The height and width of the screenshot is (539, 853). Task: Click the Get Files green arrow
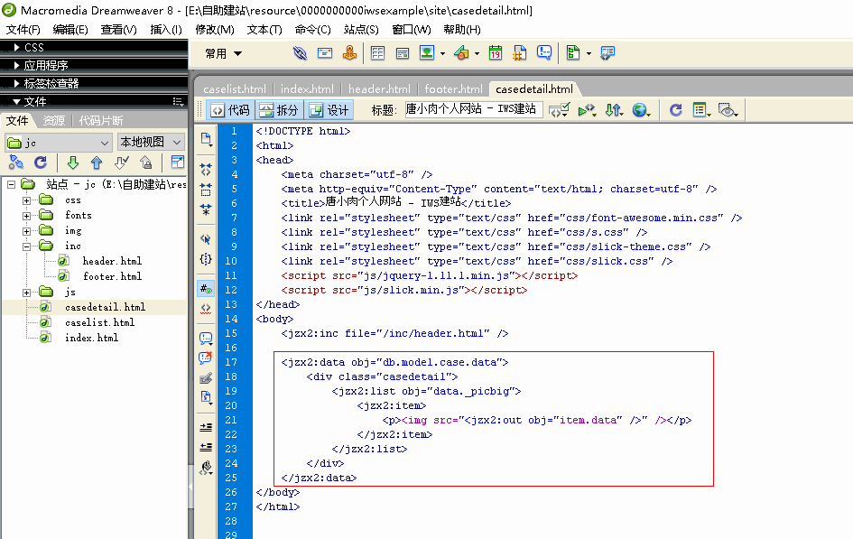pos(73,163)
